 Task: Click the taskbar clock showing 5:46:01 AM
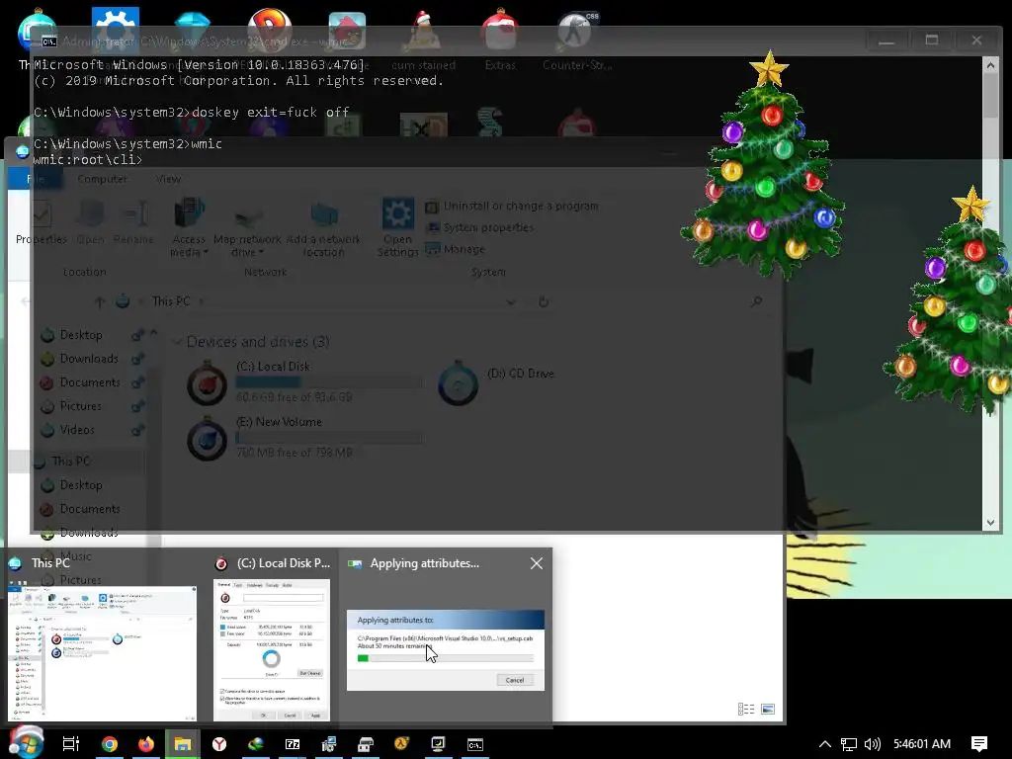[x=922, y=744]
